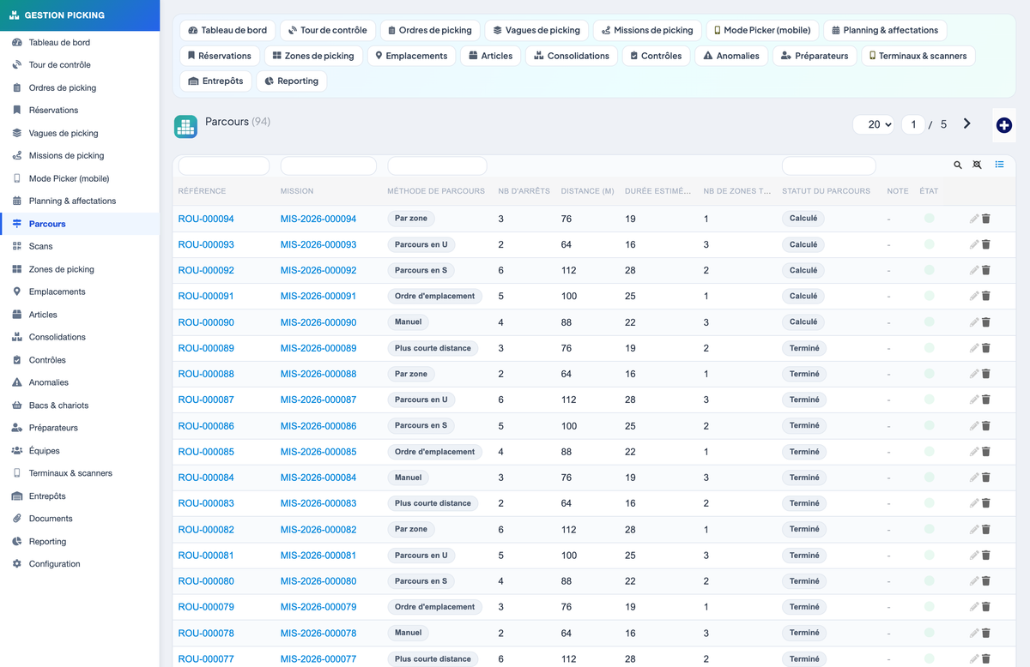
Task: Go to next page arrow
Action: coord(966,123)
